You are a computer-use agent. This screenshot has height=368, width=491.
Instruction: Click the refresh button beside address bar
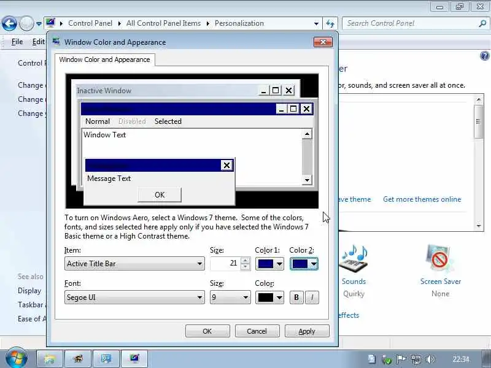(330, 23)
